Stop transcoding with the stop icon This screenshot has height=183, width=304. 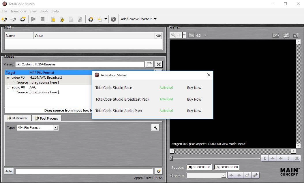[43, 19]
